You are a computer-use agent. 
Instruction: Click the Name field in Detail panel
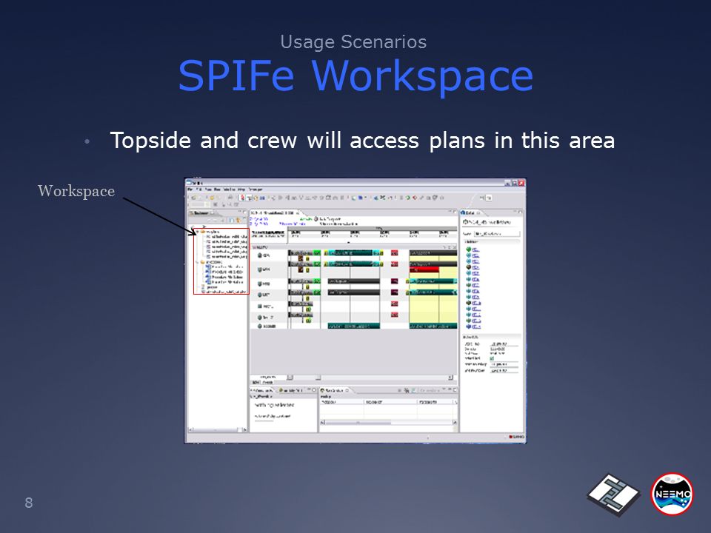pyautogui.click(x=496, y=233)
